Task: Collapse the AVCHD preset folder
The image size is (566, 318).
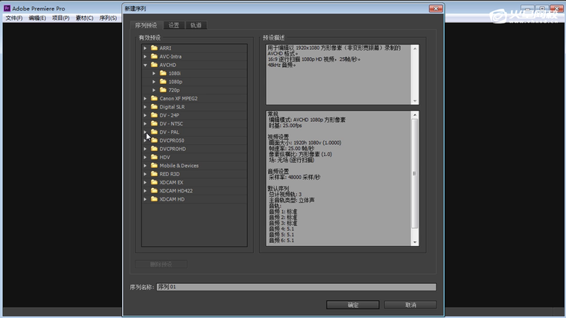Action: (145, 65)
